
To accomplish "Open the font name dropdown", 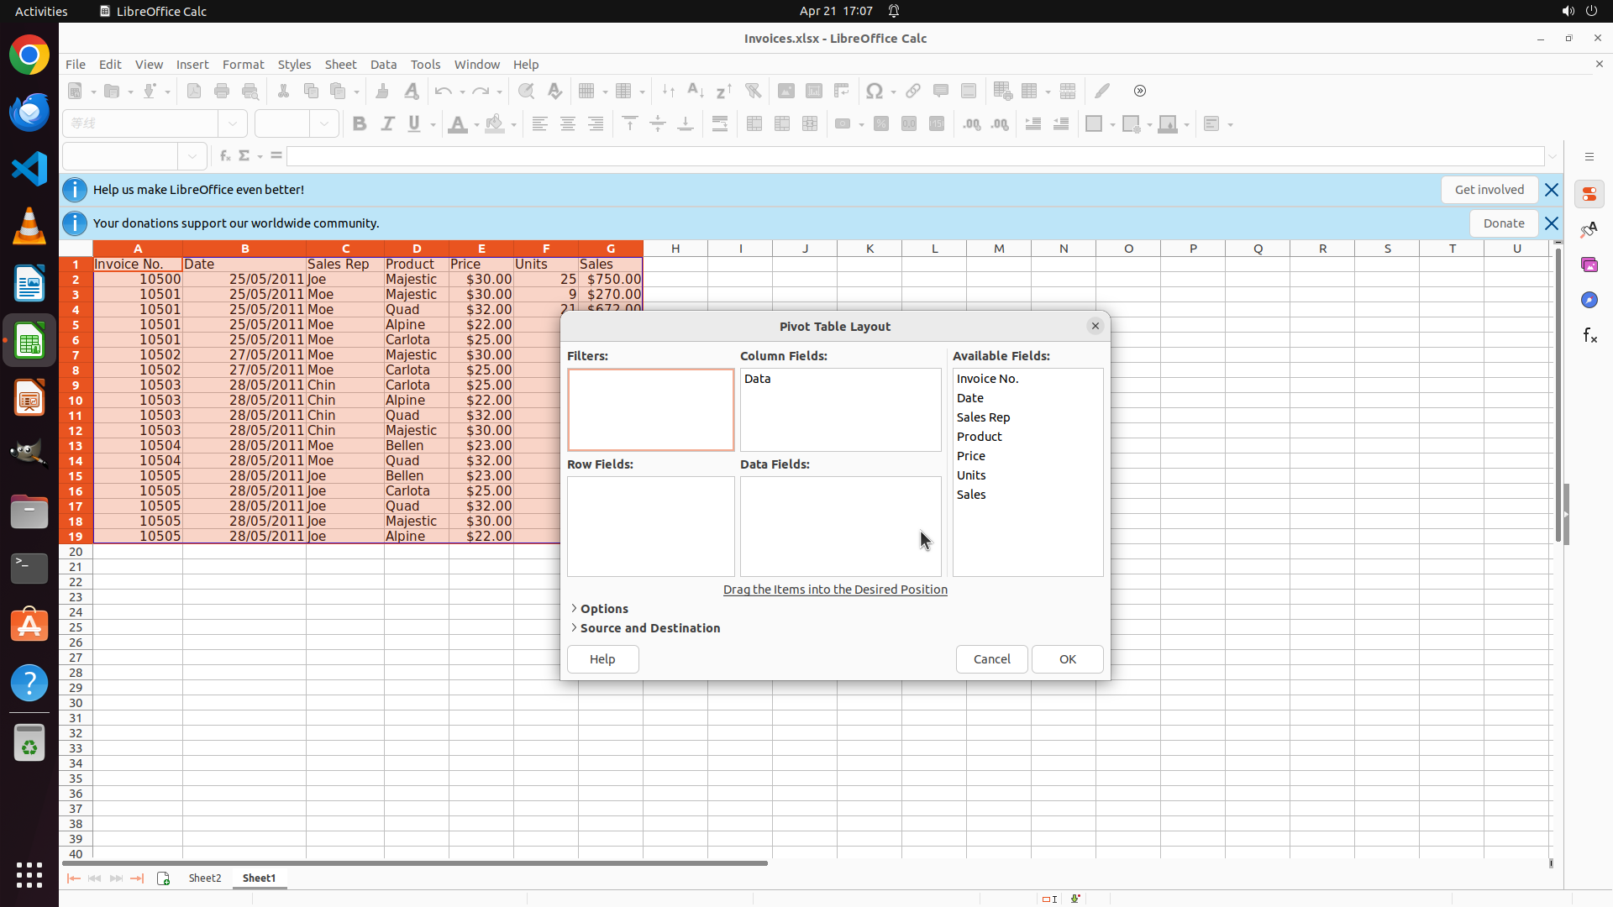I will [233, 123].
